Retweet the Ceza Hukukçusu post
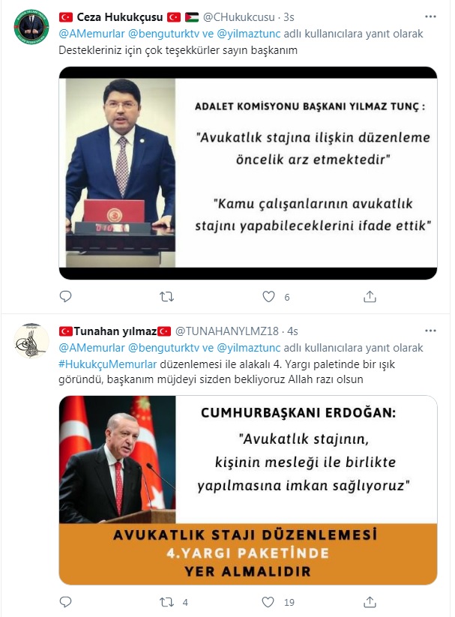Image resolution: width=455 pixels, height=617 pixels. pos(167,296)
